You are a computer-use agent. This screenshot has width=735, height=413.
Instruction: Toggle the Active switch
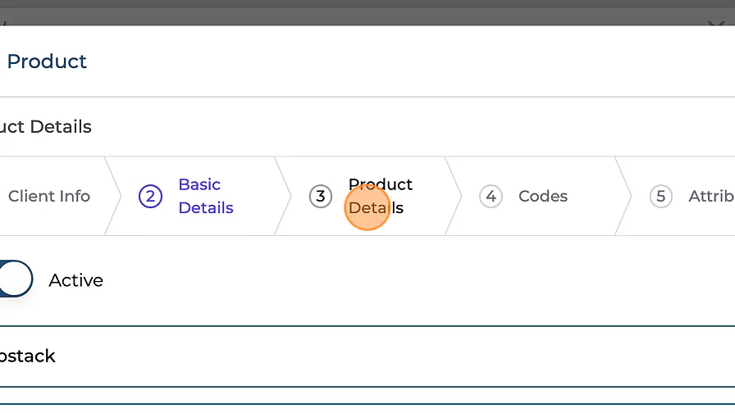click(14, 279)
